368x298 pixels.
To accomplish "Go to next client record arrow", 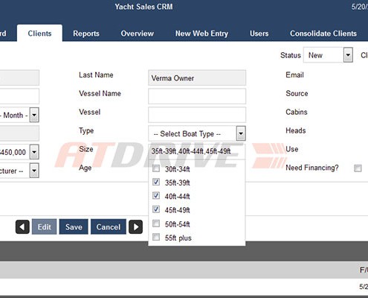I will pos(136,226).
